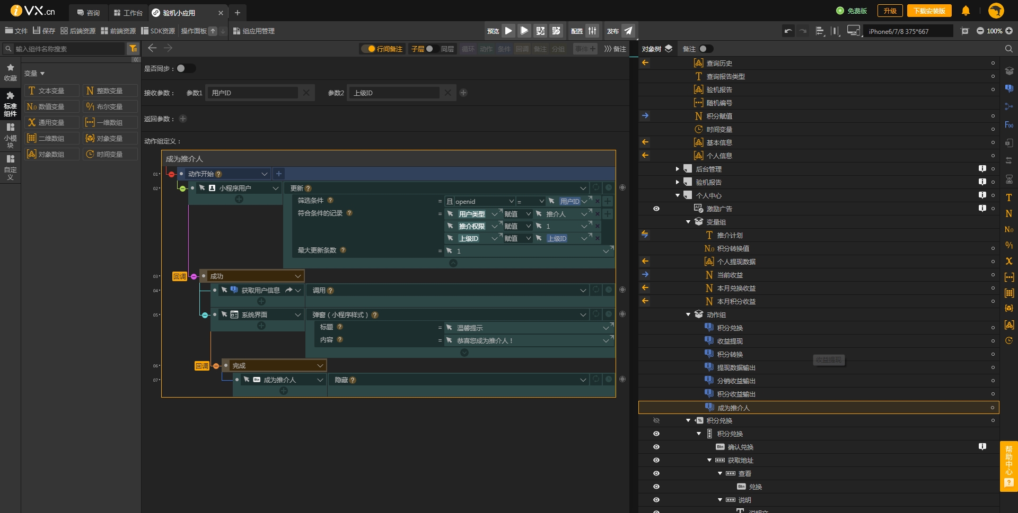Toggle the 是否同步 switch
The width and height of the screenshot is (1018, 513).
click(186, 68)
